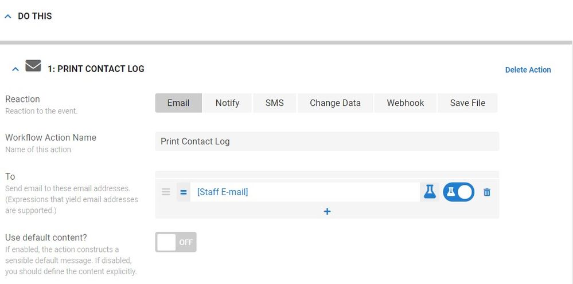Click the Delete Action link
This screenshot has height=284, width=573.
[x=528, y=70]
